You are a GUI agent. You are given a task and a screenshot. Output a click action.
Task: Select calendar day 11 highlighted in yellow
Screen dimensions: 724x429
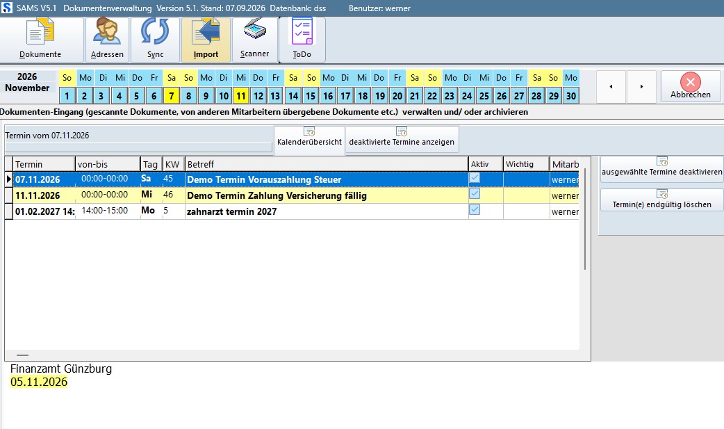point(240,96)
